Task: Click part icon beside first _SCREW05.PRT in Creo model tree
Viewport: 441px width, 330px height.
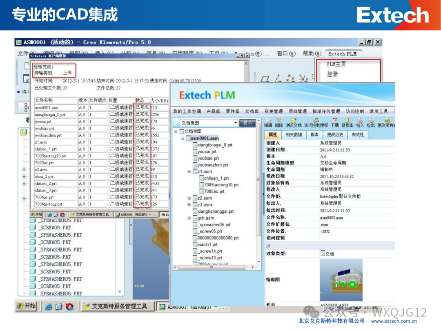Action: tap(33, 228)
